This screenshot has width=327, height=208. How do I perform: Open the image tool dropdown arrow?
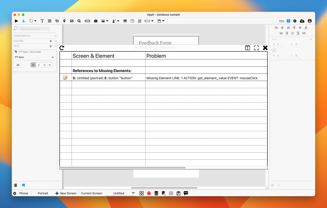[107, 21]
